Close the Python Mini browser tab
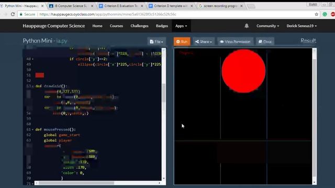The width and height of the screenshot is (335, 188). 42,6
